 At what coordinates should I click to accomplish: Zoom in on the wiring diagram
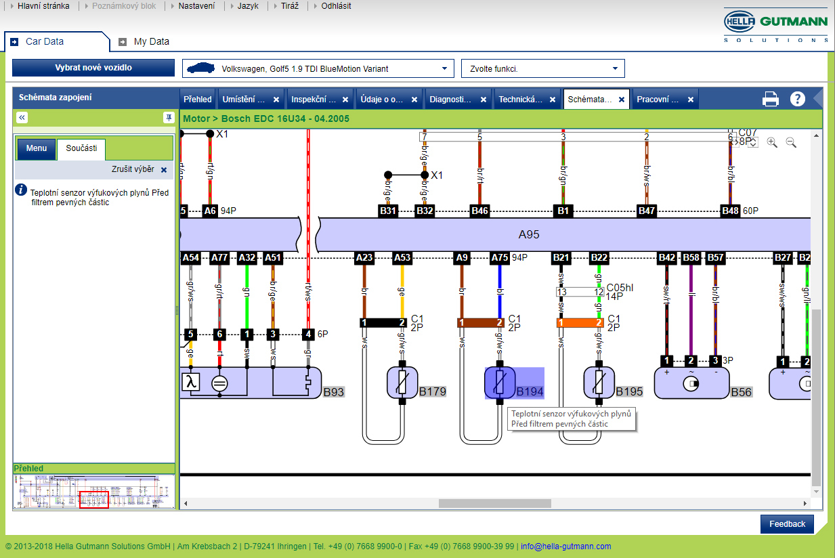coord(772,142)
